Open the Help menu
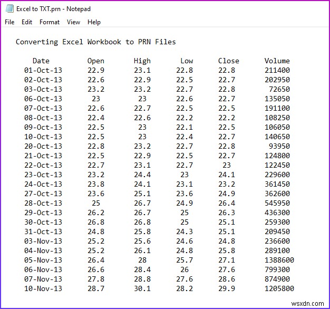 [x=94, y=22]
